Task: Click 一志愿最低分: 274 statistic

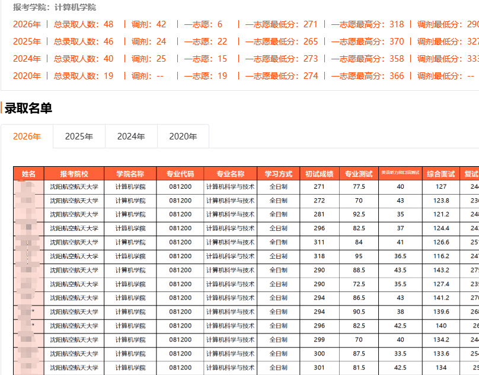Action: pyautogui.click(x=282, y=75)
